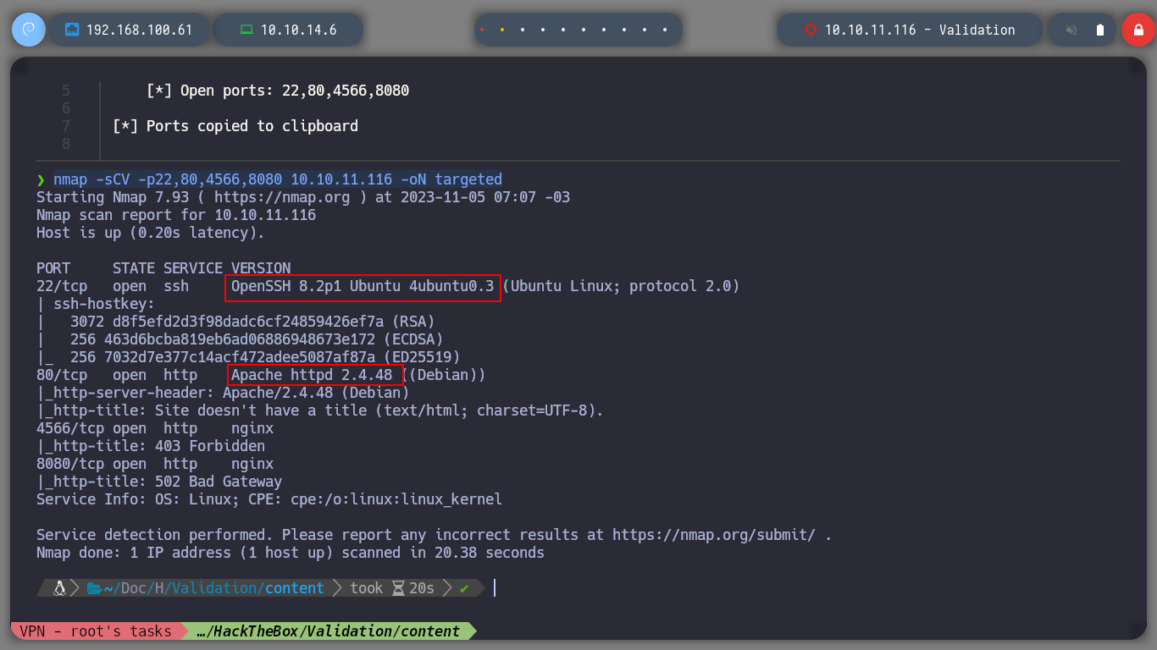Click "Host is up (0.20s latency)."
1157x650 pixels.
pyautogui.click(x=151, y=233)
